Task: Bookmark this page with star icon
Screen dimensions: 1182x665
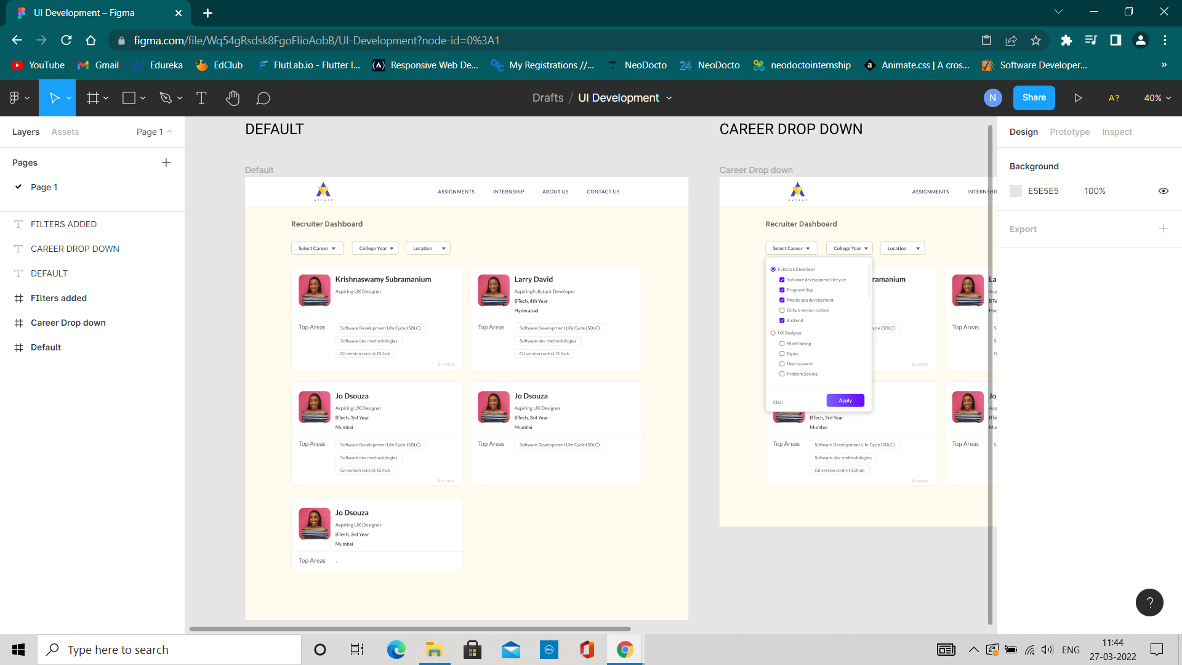Action: click(x=1035, y=40)
